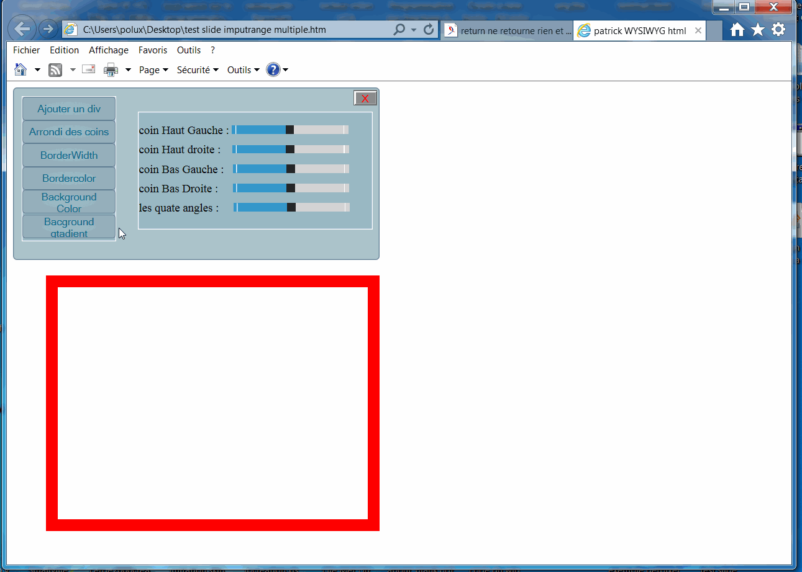This screenshot has height=572, width=802.
Task: Click the 'coin Bas Droite' slider
Action: point(291,188)
